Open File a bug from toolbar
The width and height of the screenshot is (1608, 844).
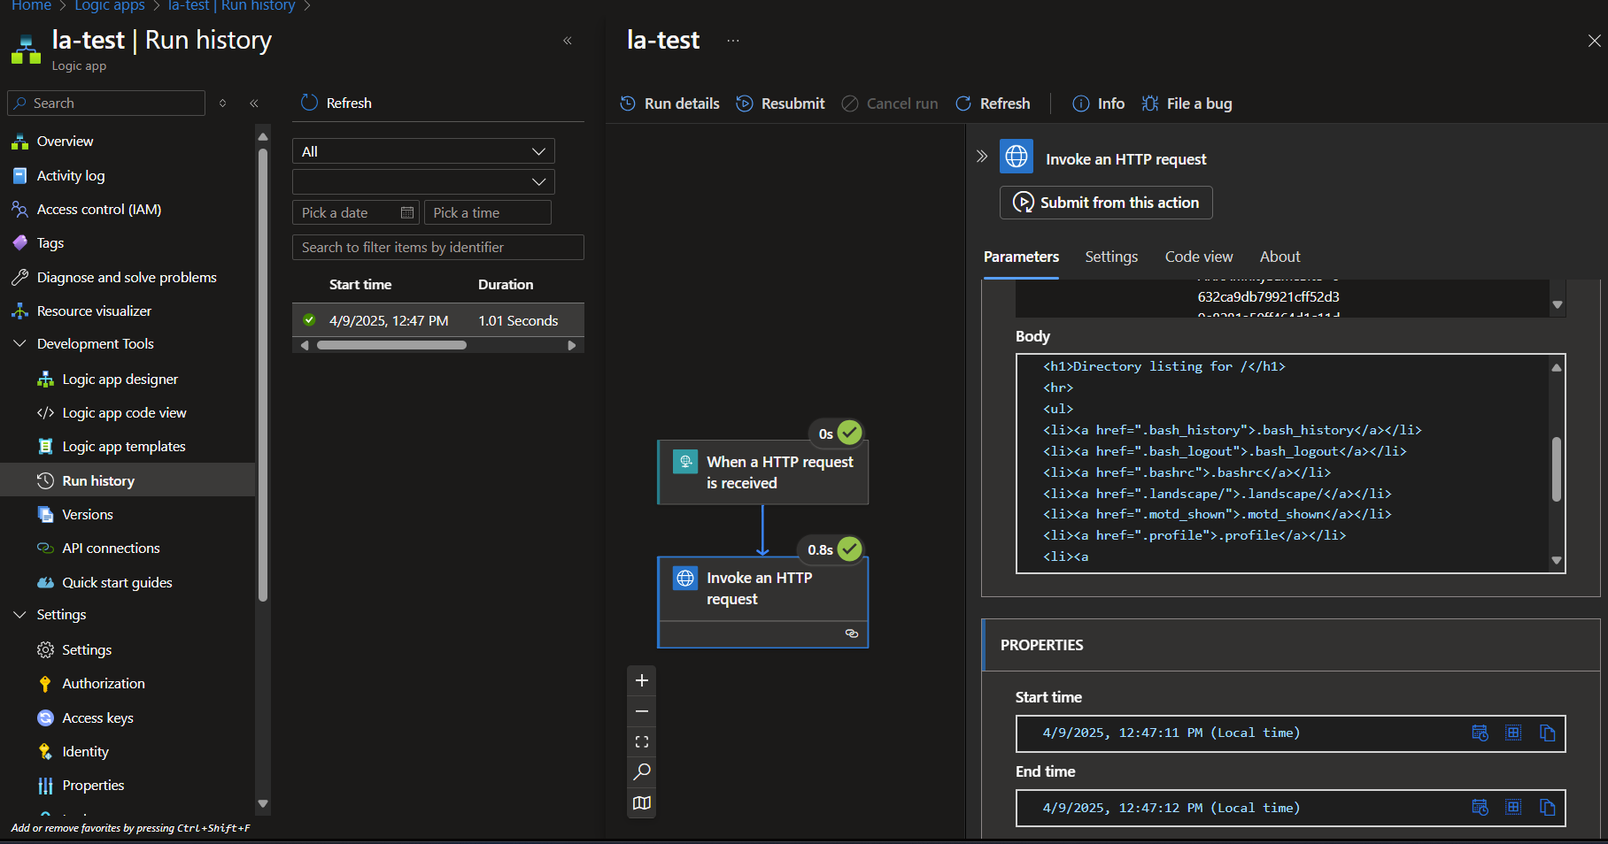pyautogui.click(x=1187, y=104)
